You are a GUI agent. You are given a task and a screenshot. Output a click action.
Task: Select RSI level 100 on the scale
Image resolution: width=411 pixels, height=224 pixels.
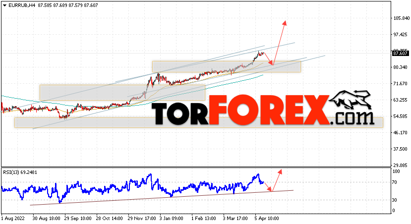pos(396,171)
